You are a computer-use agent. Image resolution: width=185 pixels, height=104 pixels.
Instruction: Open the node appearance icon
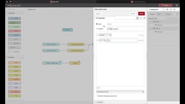tap(145, 18)
